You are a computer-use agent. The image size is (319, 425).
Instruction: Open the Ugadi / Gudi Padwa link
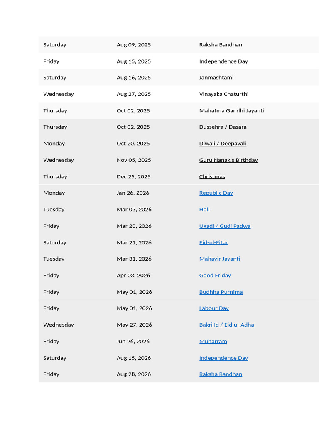225,226
